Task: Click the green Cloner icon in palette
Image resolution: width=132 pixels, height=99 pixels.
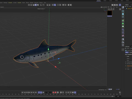Action: pos(123,24)
